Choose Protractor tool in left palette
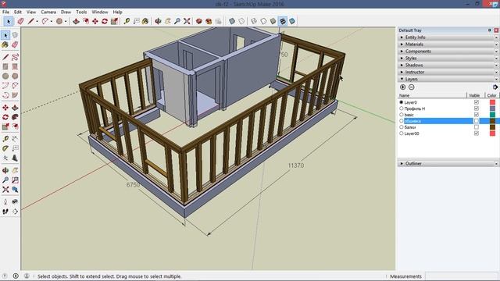The image size is (500, 281). pyautogui.click(x=5, y=148)
